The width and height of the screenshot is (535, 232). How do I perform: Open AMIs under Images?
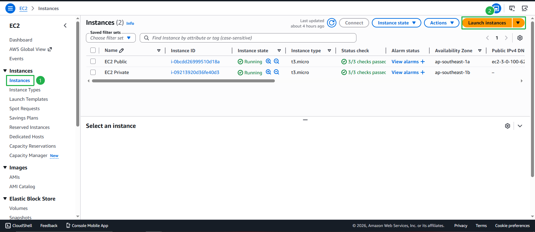tap(14, 177)
